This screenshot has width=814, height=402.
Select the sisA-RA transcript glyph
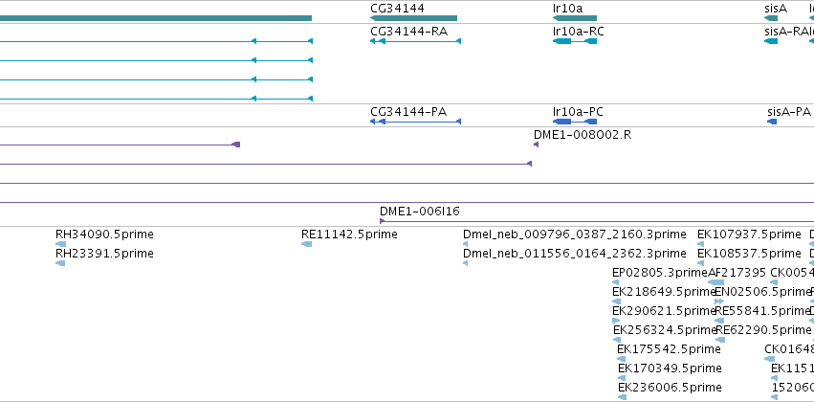coord(770,41)
